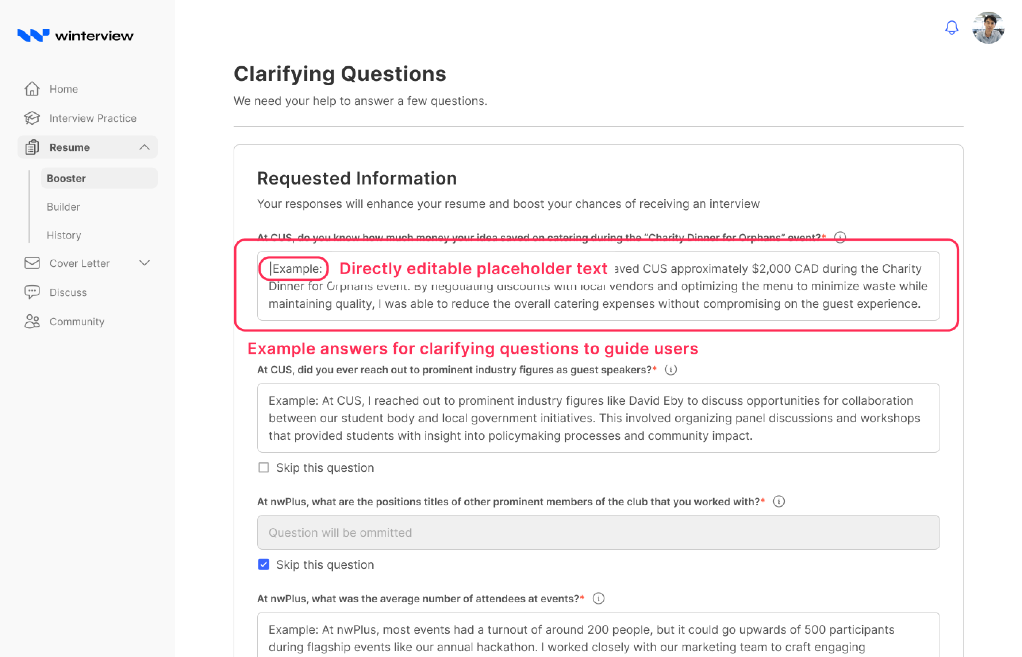
Task: Click the average attendees answer text field
Action: (x=598, y=638)
